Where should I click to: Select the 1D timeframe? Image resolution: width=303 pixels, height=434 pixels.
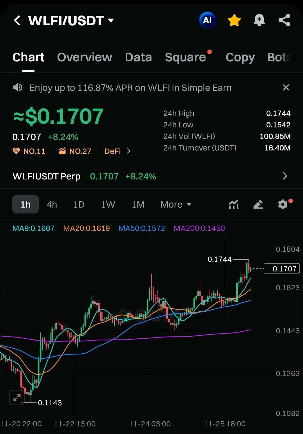click(79, 204)
